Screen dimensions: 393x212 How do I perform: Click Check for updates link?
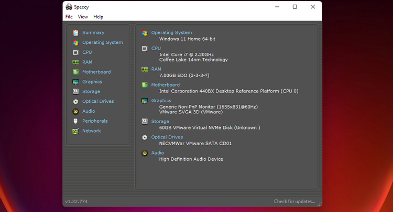294,201
